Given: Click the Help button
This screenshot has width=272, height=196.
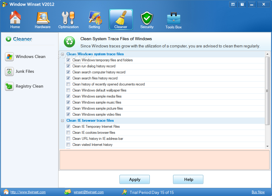Looking at the screenshot, I should [188, 179].
